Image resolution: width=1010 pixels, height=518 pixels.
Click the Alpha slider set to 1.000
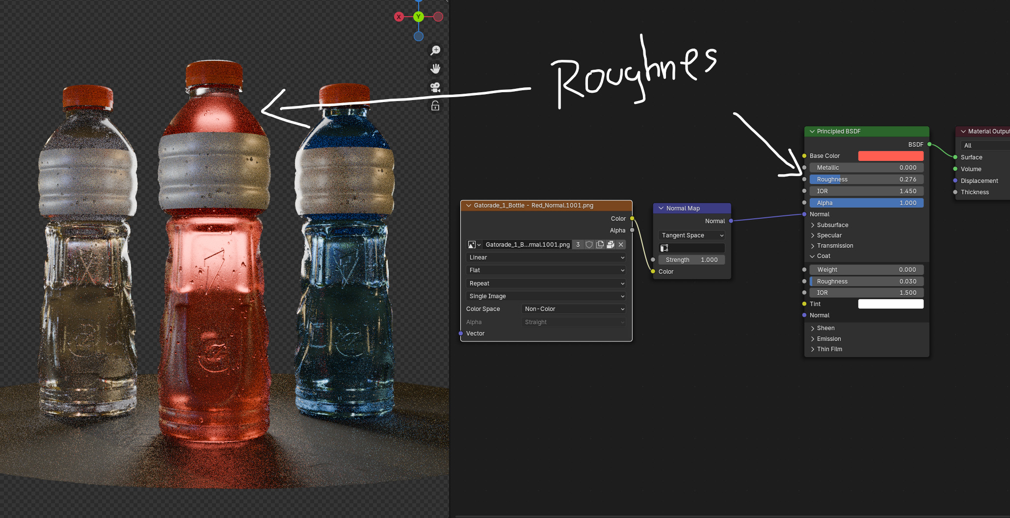867,203
